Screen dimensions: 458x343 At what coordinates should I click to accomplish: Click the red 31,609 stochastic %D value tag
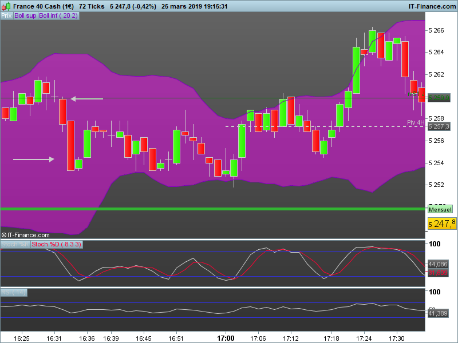[438, 273]
